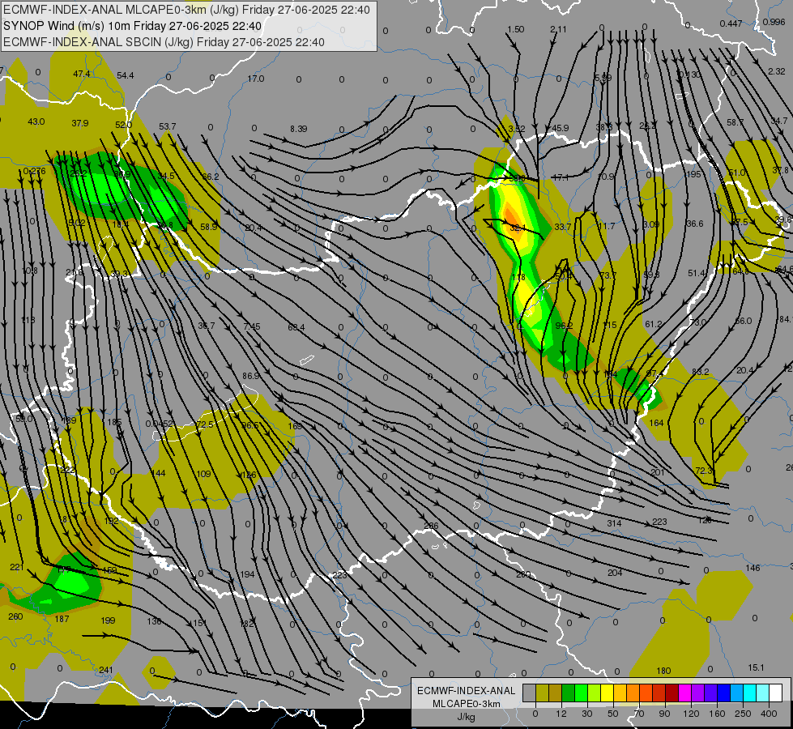Select the 53.7 grid value
793x729 pixels.
[x=168, y=126]
